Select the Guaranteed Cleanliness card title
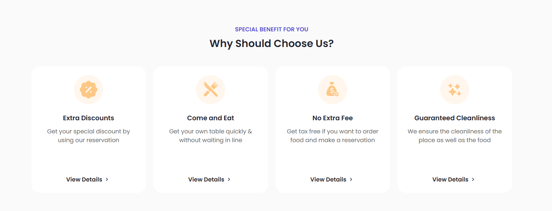552x211 pixels. [455, 118]
